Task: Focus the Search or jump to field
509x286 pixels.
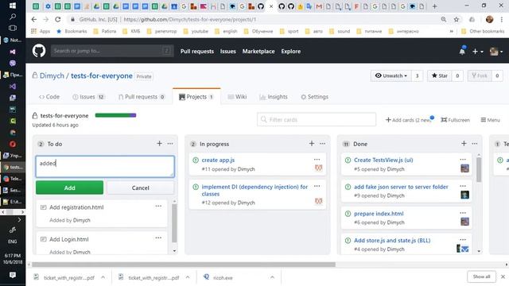Action: tap(112, 51)
